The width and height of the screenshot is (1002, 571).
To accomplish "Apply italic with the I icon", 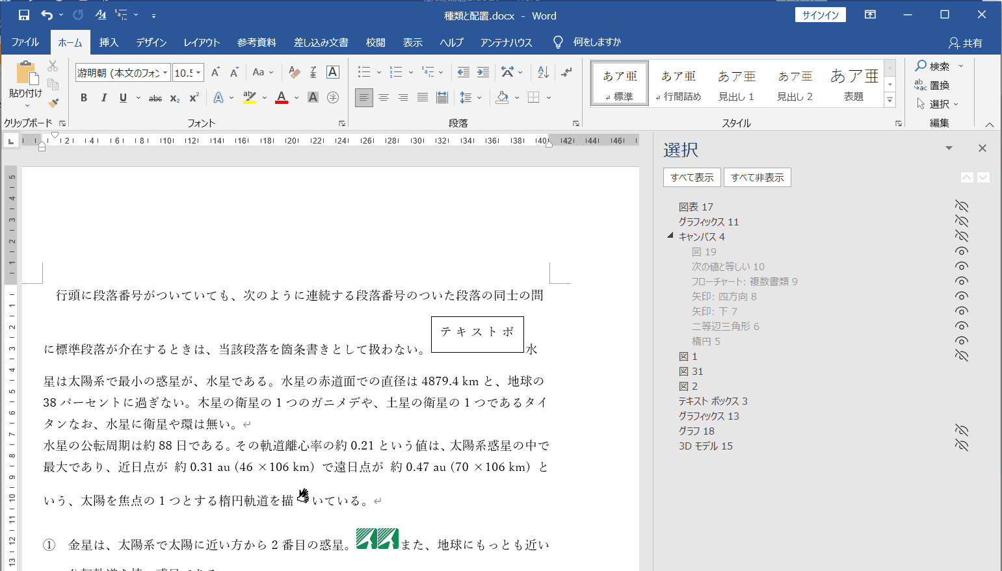I will coord(103,98).
